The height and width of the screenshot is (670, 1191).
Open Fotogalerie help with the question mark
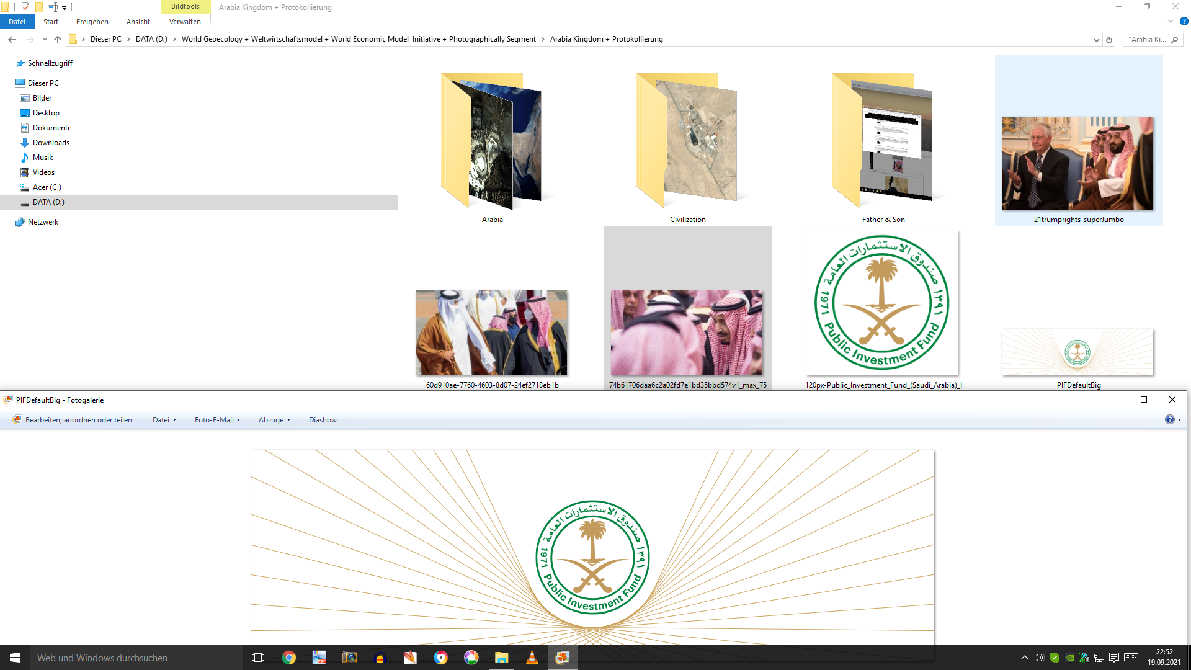pyautogui.click(x=1170, y=420)
